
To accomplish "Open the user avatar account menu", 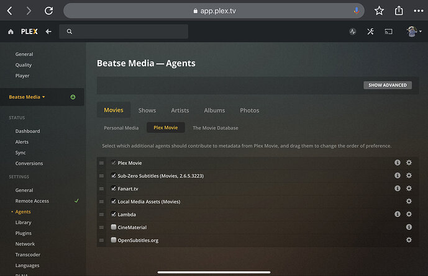I will click(x=414, y=32).
